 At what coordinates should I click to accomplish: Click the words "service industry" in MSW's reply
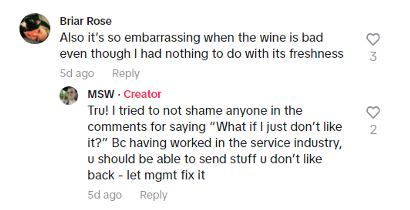[294, 143]
